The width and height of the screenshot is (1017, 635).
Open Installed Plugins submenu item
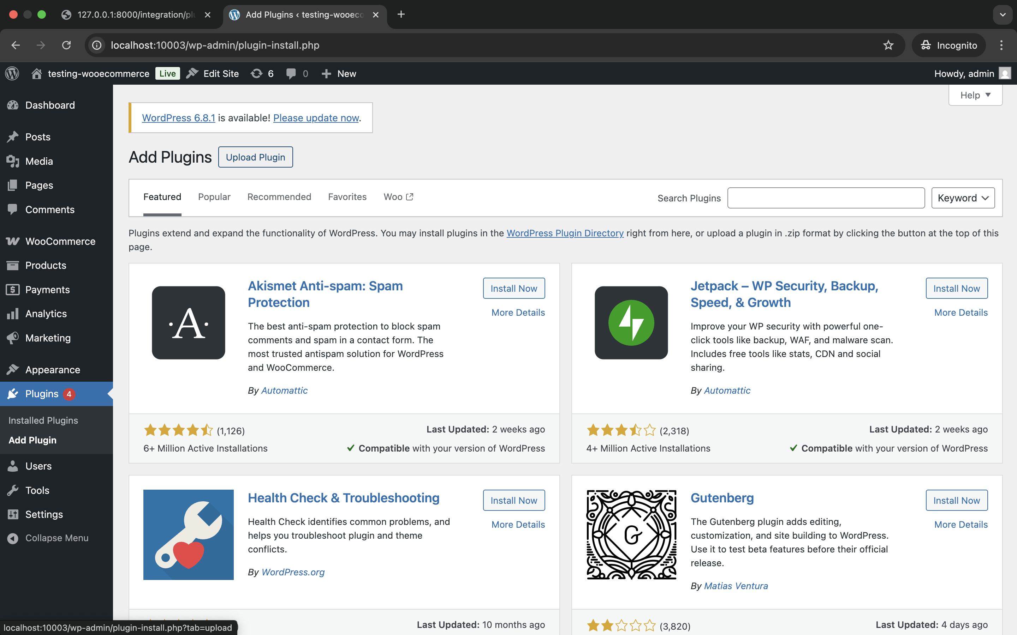tap(43, 421)
